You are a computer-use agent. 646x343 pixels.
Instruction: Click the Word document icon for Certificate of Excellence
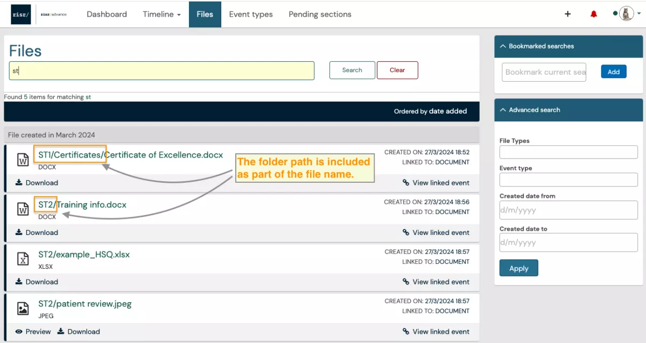tap(22, 160)
